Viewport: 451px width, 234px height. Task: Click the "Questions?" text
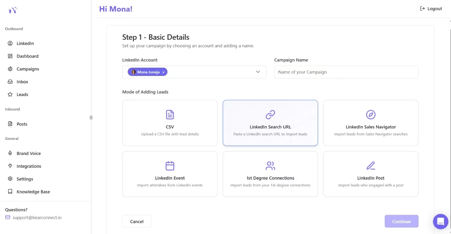pos(16,210)
